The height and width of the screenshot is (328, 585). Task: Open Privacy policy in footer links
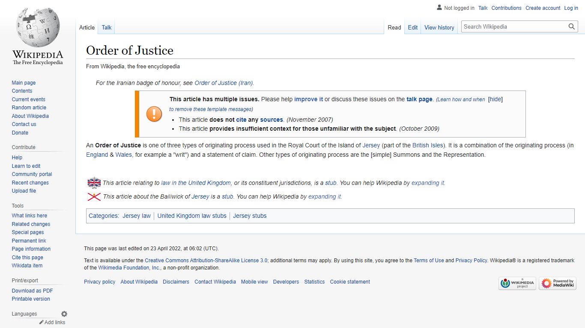100,282
